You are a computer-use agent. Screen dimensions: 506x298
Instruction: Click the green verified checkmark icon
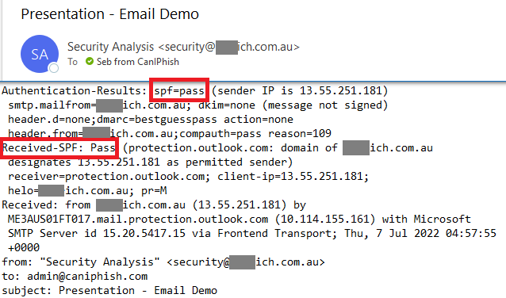point(90,61)
